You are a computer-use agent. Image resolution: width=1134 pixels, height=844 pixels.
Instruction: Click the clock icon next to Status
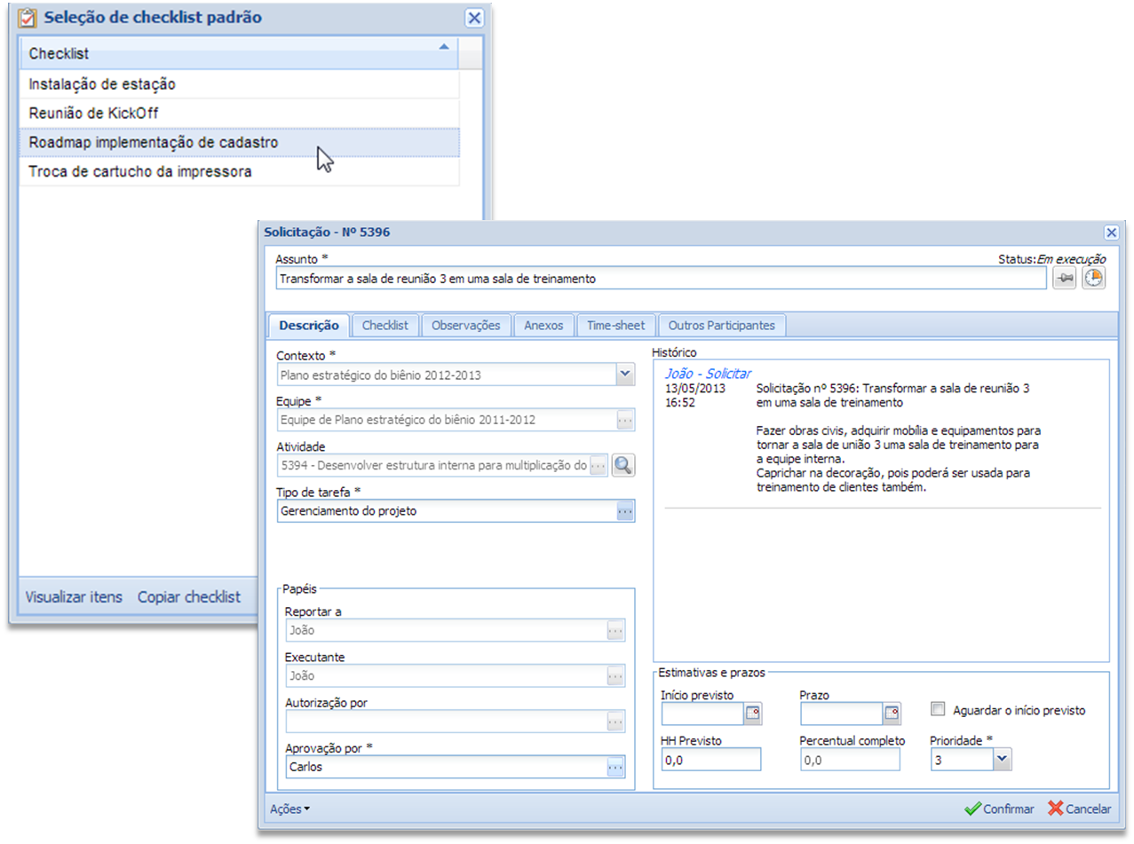(1093, 279)
